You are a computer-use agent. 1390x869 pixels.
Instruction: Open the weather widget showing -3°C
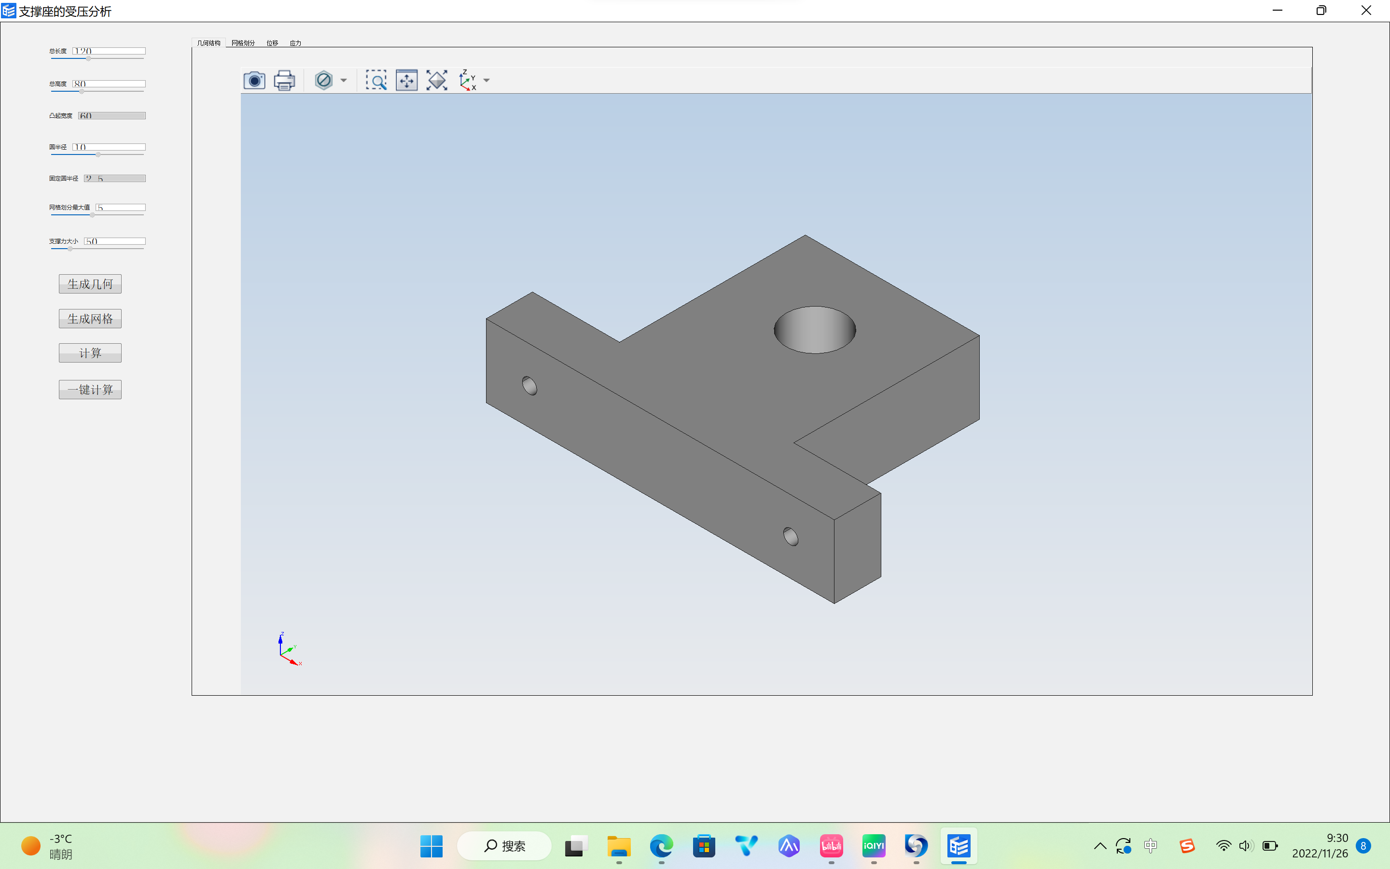pyautogui.click(x=47, y=846)
